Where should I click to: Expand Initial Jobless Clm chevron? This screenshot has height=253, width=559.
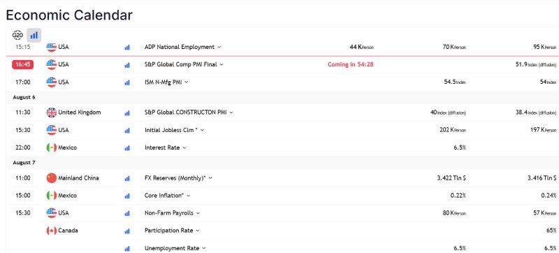(x=202, y=130)
